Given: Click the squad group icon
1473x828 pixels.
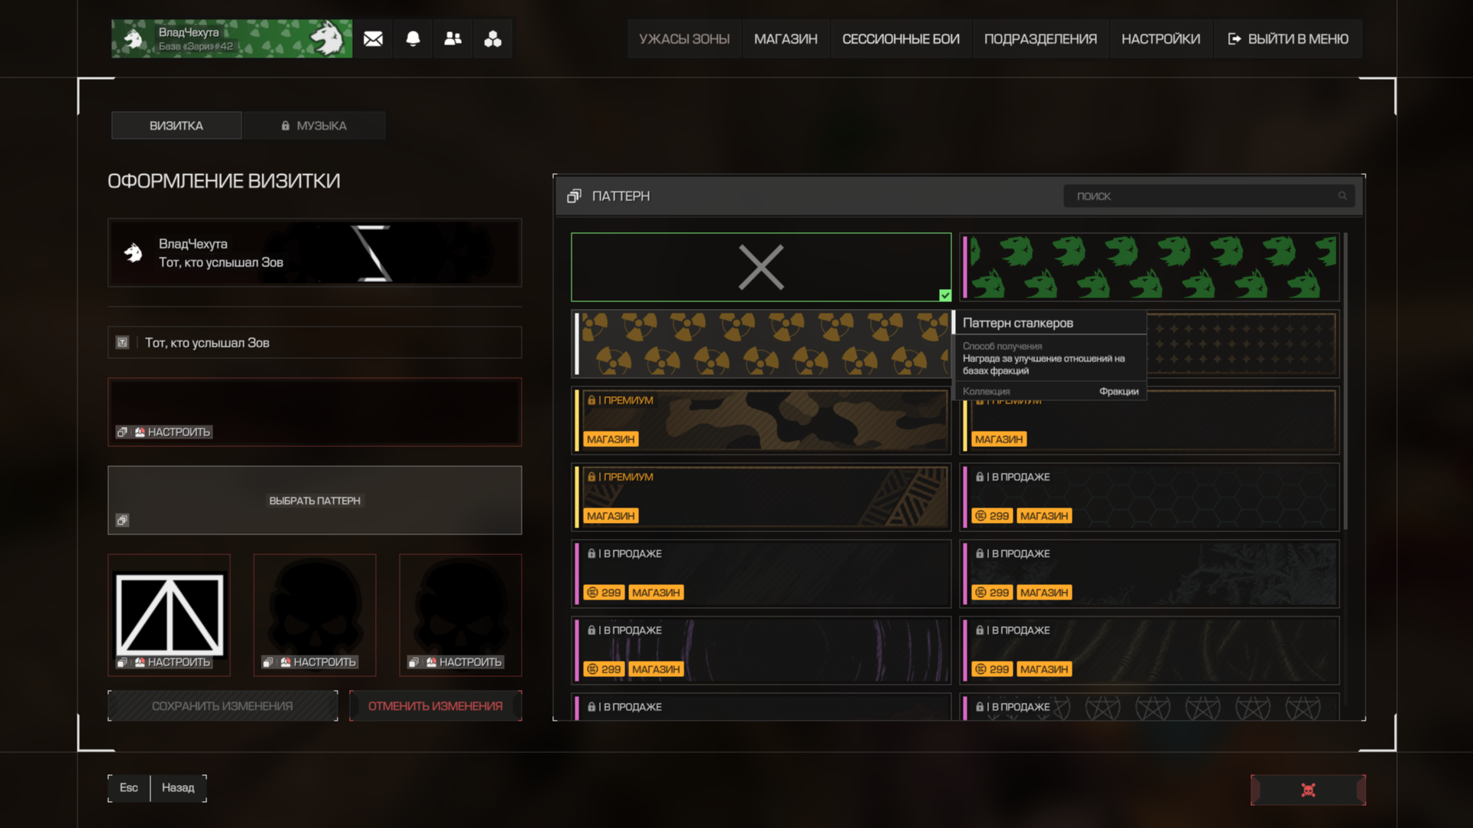Looking at the screenshot, I should click(x=493, y=39).
